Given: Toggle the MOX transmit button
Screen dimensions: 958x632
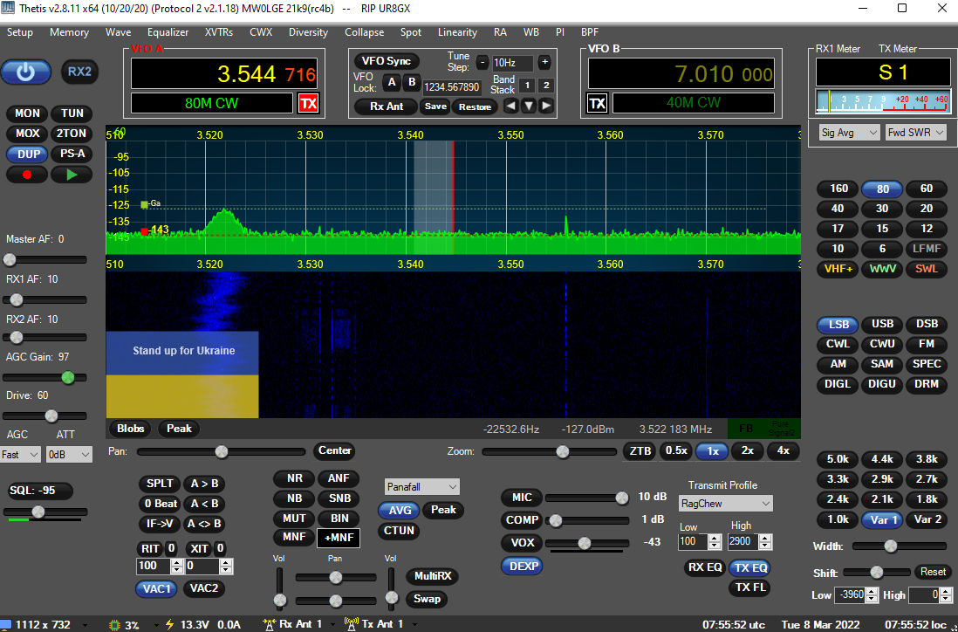Looking at the screenshot, I should pyautogui.click(x=27, y=134).
